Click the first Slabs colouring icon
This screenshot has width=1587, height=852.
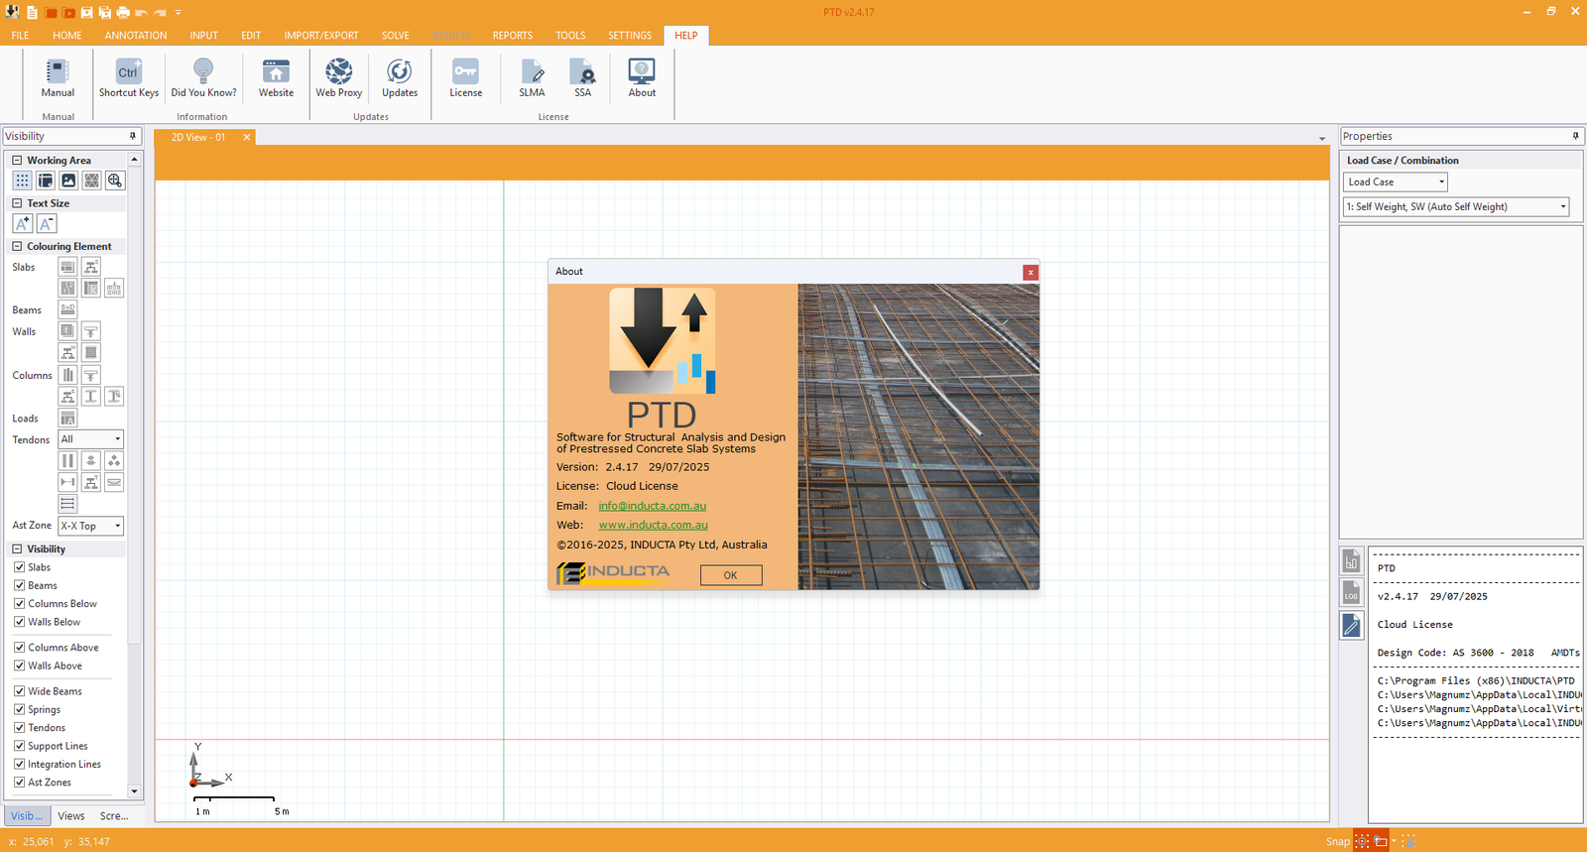tap(67, 266)
